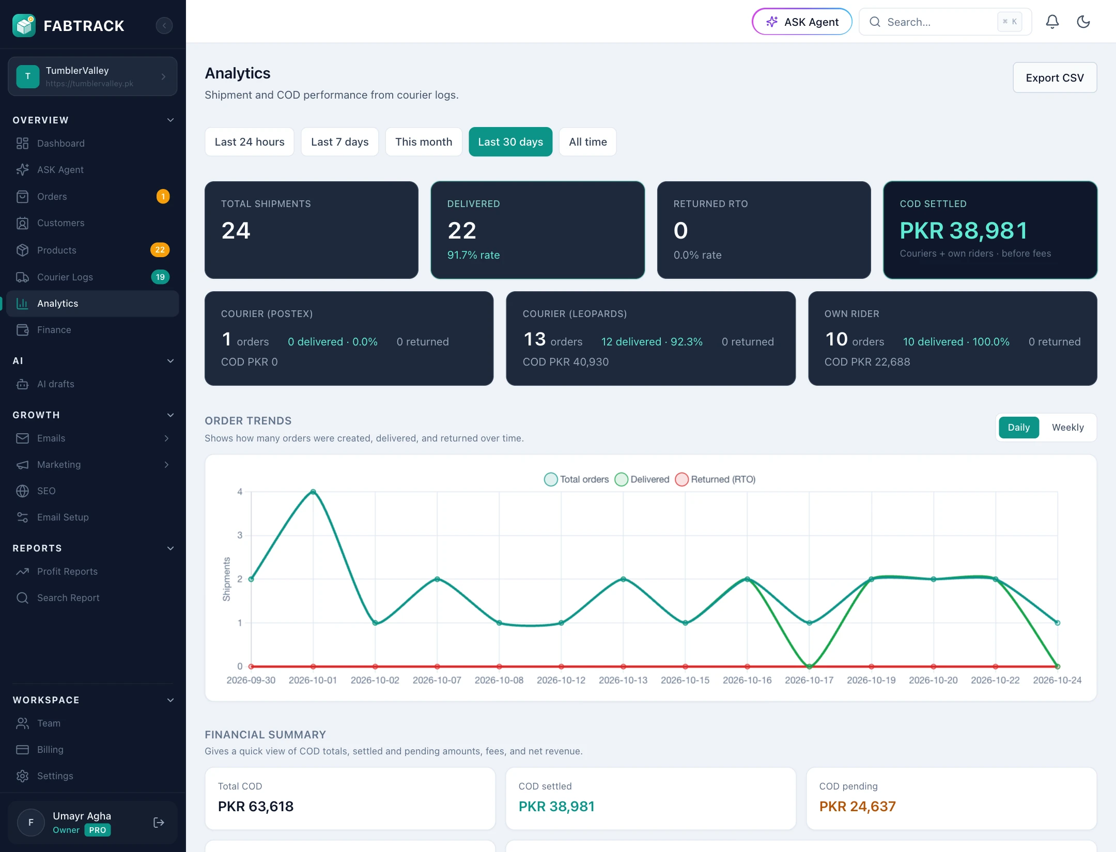
Task: Click the Emails envelope icon
Action: (22, 438)
